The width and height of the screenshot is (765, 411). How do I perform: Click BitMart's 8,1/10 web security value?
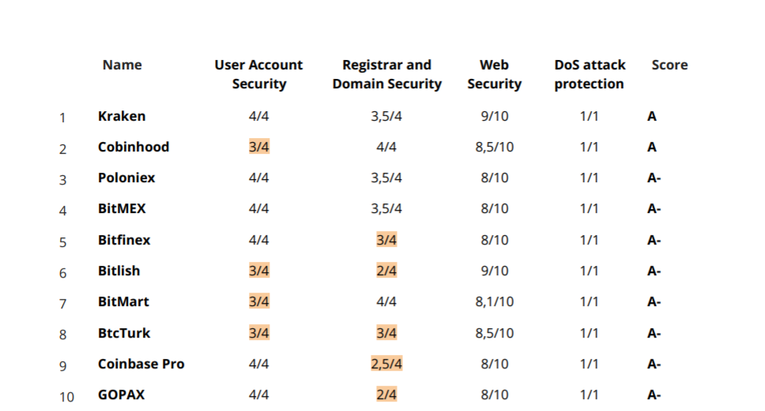point(494,301)
